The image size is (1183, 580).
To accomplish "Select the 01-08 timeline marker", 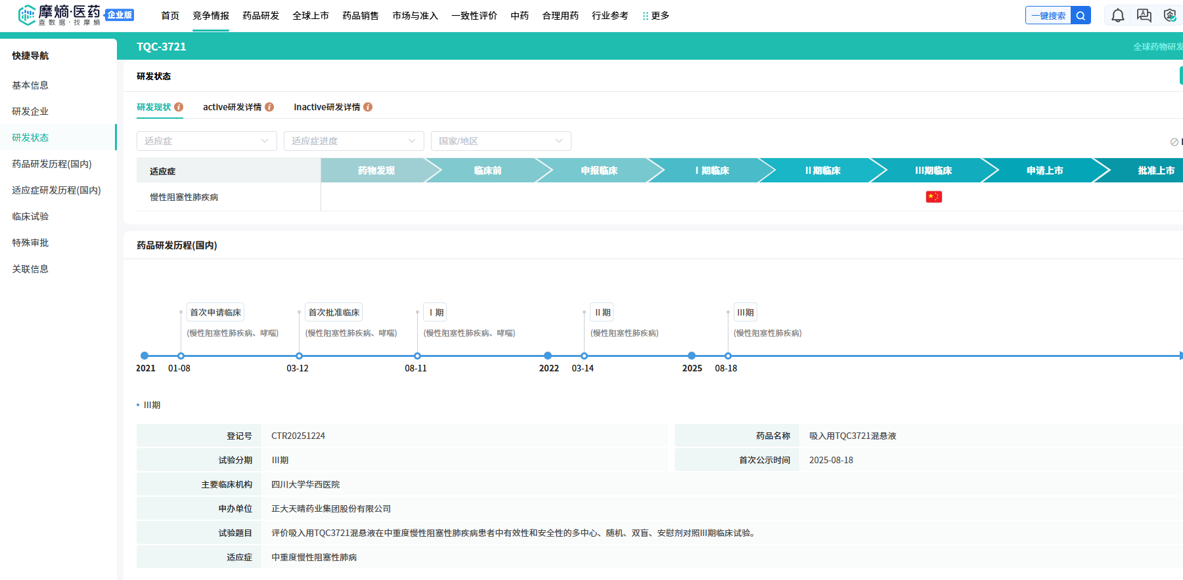I will tap(181, 356).
